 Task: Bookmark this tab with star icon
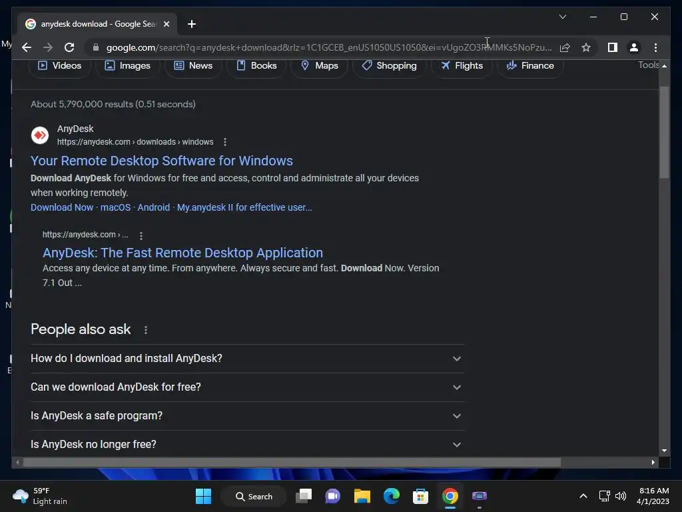coord(586,47)
